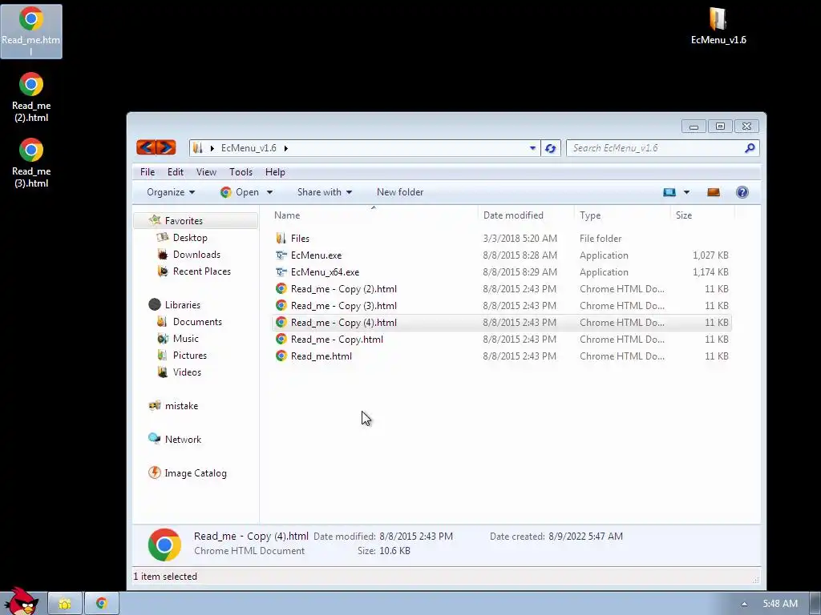Select the EcMenu_v1.6 folder on desktop
The width and height of the screenshot is (821, 615).
pyautogui.click(x=718, y=26)
